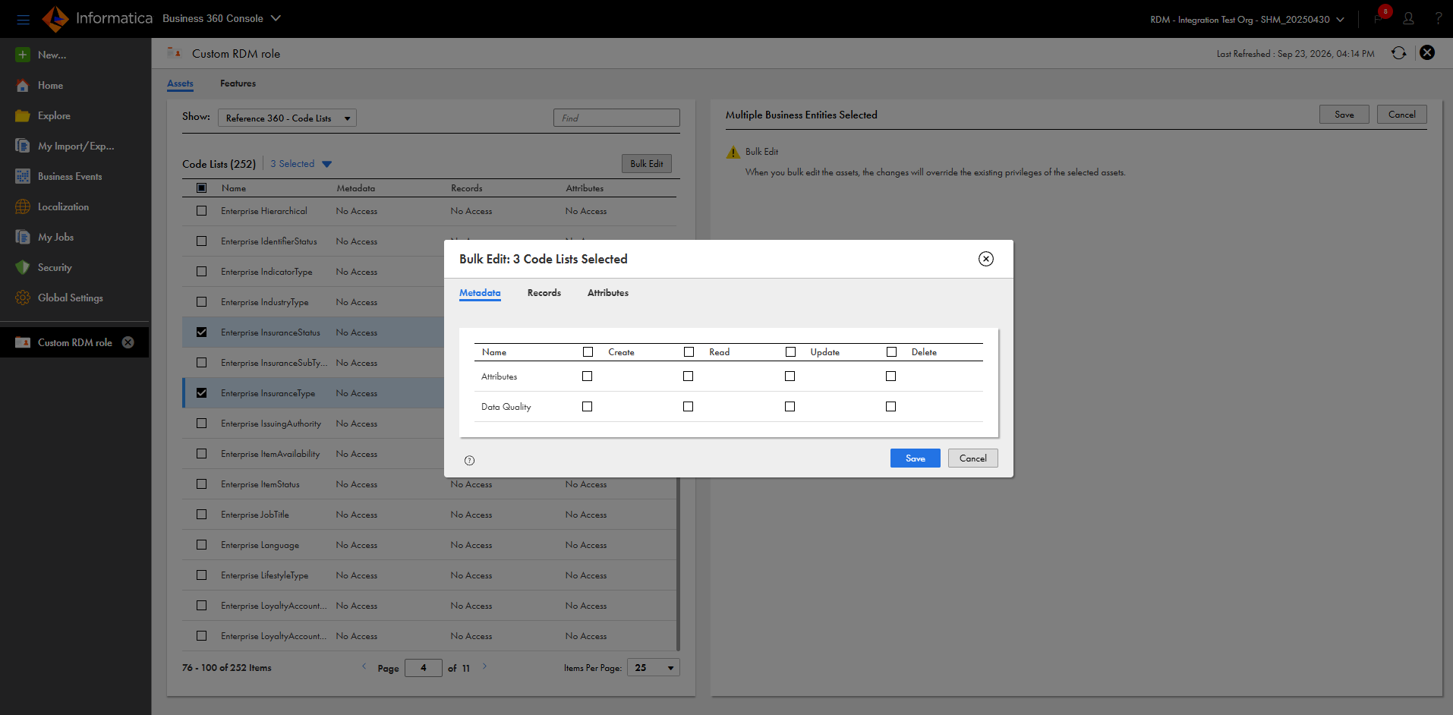Go to Home in sidebar

coord(50,85)
